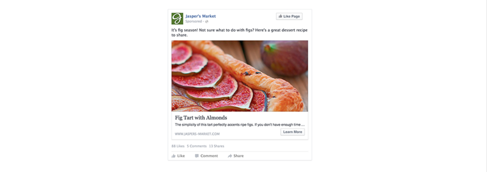
Task: Click the speech bubble Comment icon
Action: [197, 156]
